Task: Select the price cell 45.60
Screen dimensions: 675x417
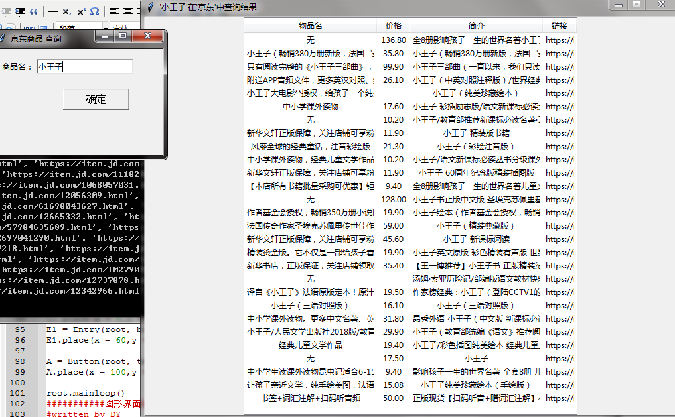Action: pos(394,239)
